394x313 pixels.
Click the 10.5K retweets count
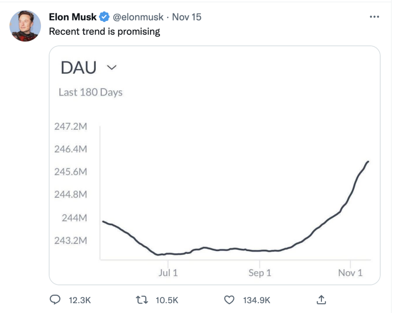167,301
